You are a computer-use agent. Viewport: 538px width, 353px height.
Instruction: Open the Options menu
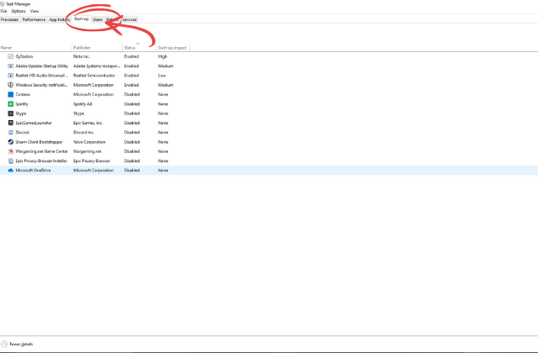pos(18,11)
